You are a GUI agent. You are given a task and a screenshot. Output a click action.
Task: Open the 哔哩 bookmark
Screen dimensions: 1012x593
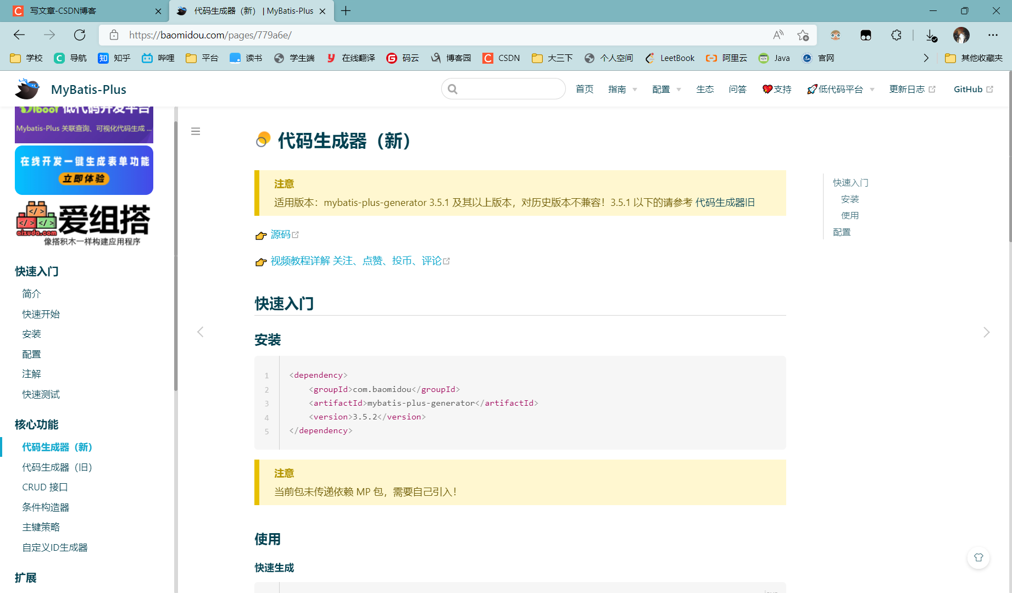coord(158,58)
